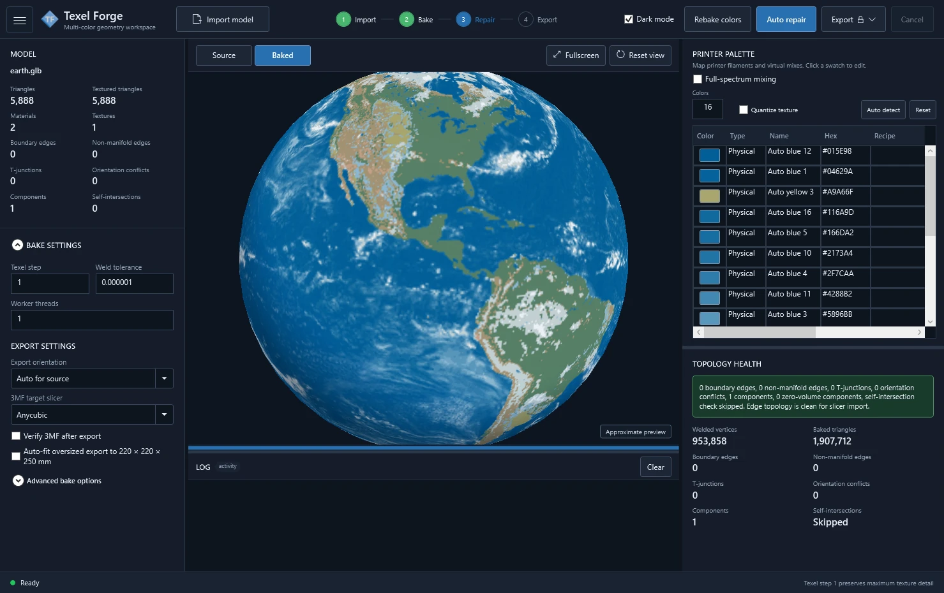Screen dimensions: 944x593
Task: Edit the Auto blue 11 color swatch
Action: 710,298
